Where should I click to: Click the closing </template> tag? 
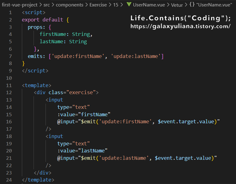tap(38, 180)
